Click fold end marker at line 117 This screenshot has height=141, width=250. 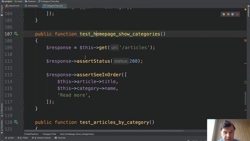click(22, 102)
